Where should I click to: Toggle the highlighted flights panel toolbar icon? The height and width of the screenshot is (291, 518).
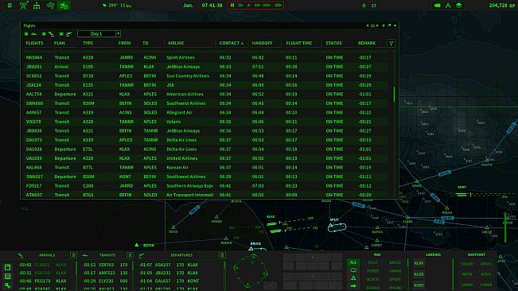tap(64, 6)
